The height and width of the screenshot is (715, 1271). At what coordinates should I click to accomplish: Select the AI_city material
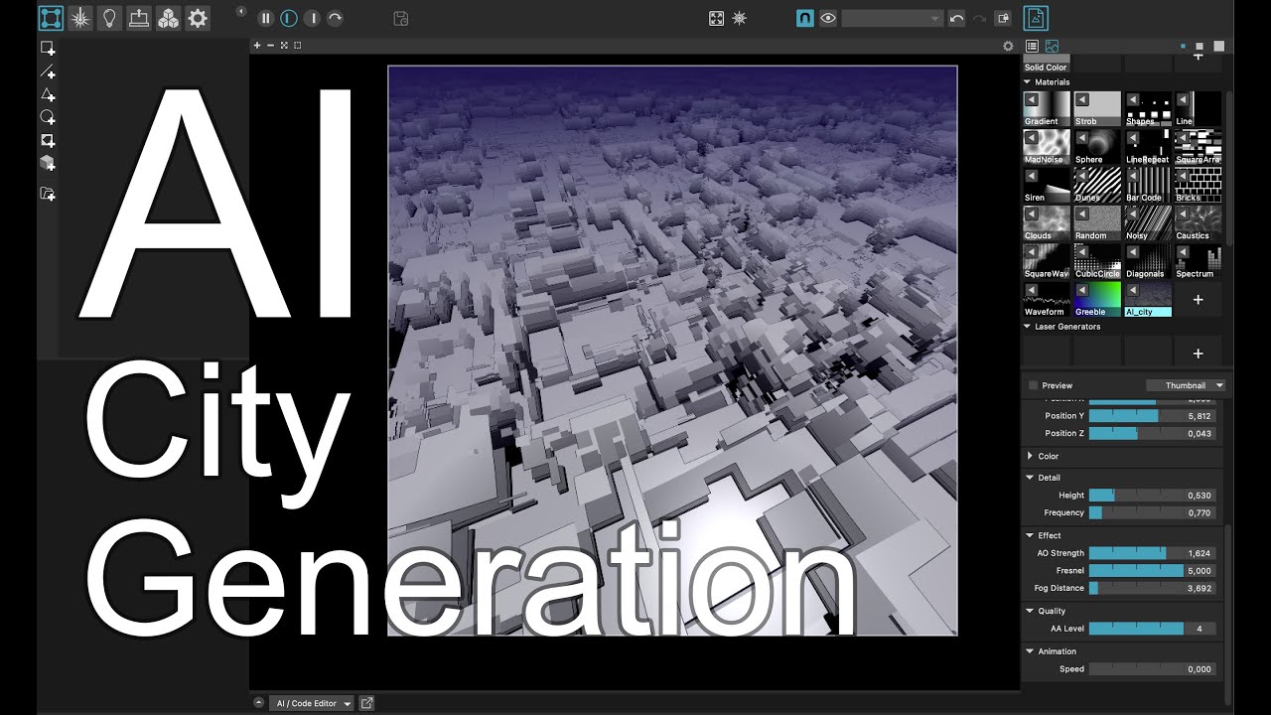click(x=1148, y=300)
